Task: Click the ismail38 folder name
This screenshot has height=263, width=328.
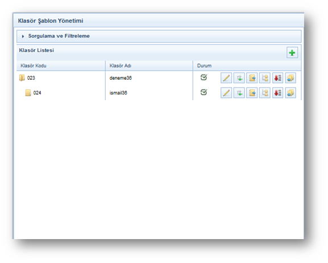Action: click(x=118, y=93)
